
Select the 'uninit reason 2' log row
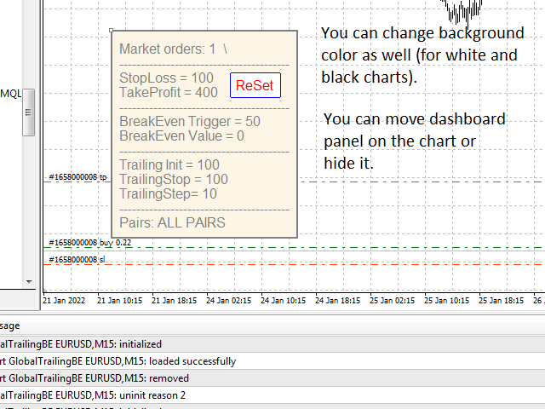[272, 395]
